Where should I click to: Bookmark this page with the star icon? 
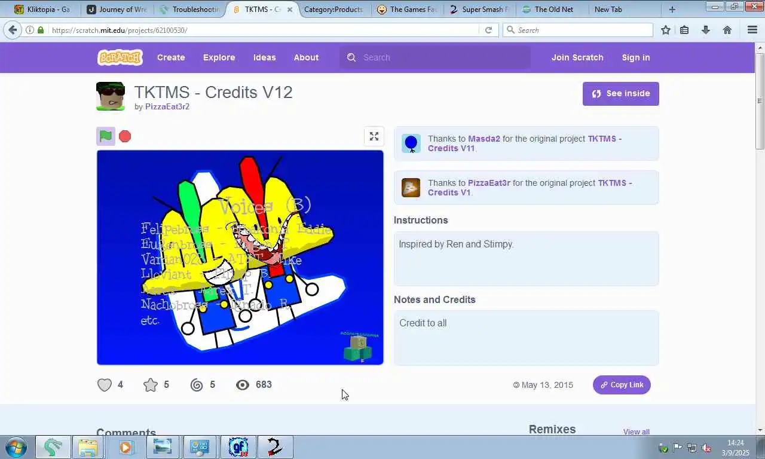pyautogui.click(x=666, y=30)
